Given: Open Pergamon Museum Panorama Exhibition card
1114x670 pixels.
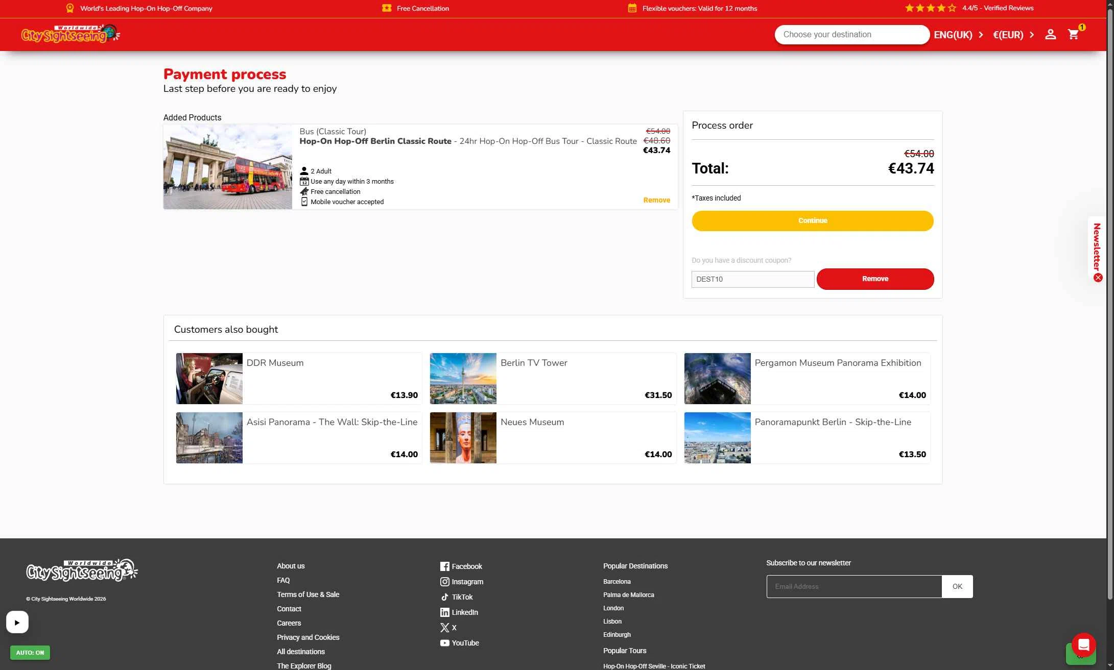Looking at the screenshot, I should point(807,379).
